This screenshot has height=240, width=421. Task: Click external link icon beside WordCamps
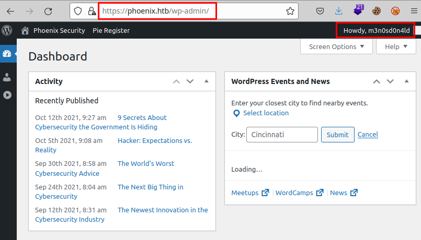320,193
